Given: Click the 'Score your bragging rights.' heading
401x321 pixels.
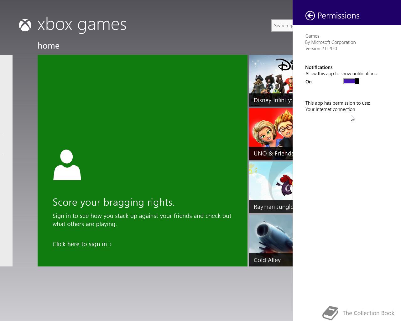Looking at the screenshot, I should [114, 202].
